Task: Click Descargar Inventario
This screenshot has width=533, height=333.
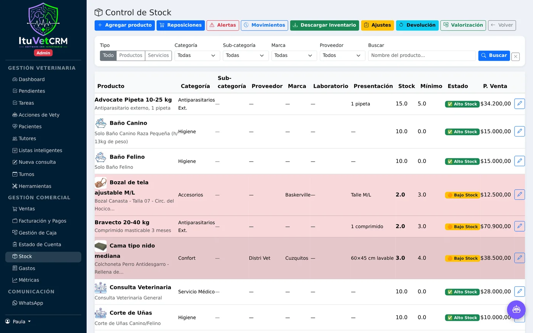Action: coord(325,25)
